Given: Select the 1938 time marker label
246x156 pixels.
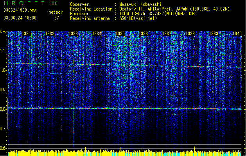Looking at the screenshot, I should tap(190, 34).
